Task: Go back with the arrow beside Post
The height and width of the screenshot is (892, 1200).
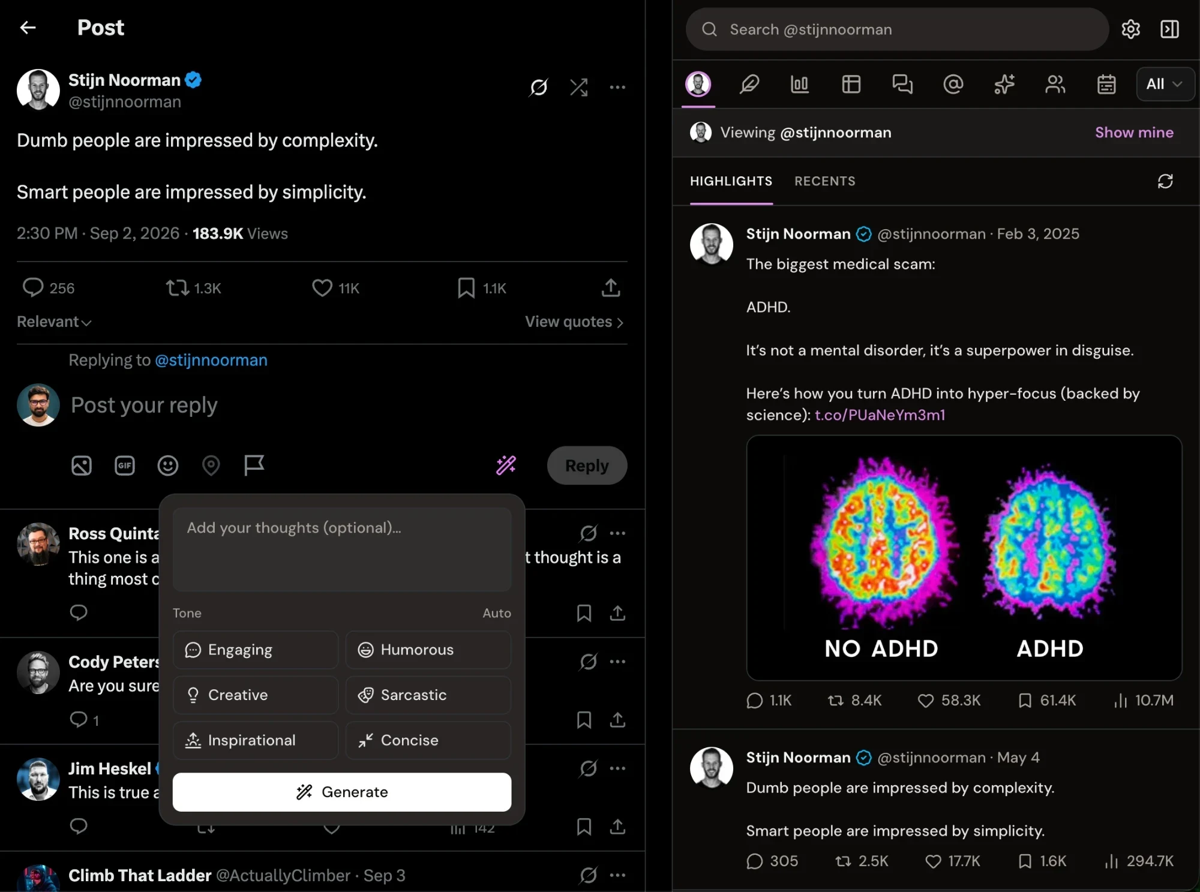Action: coord(28,28)
